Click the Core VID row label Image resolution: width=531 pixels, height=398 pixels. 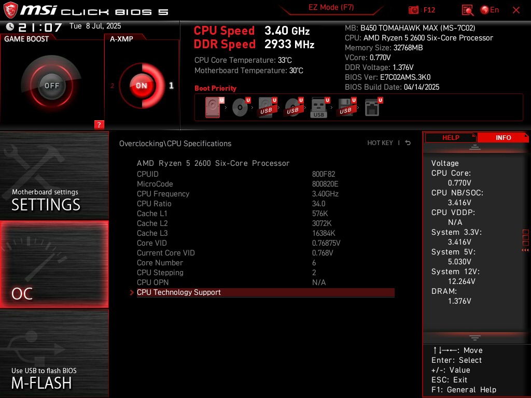click(x=152, y=243)
